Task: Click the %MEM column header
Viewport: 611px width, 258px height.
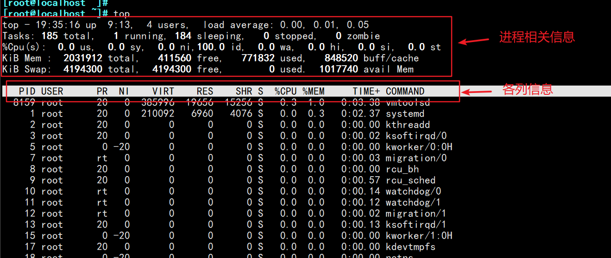Action: coord(314,91)
